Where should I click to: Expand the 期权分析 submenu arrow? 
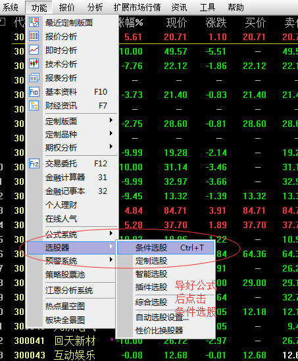(x=111, y=147)
